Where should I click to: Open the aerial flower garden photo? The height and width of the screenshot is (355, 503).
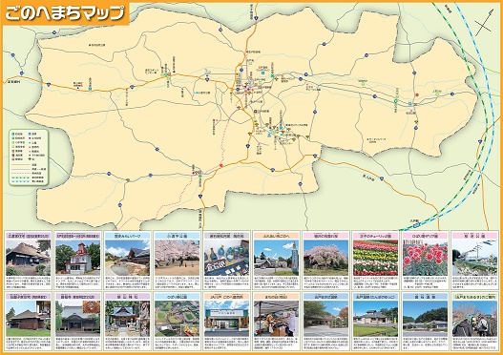coord(177,319)
